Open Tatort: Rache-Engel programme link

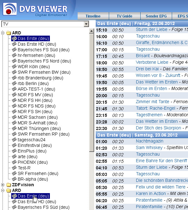156,108
